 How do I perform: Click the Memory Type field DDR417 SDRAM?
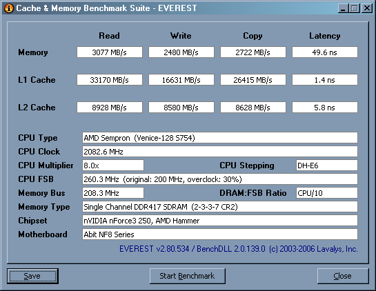pyautogui.click(x=220, y=207)
